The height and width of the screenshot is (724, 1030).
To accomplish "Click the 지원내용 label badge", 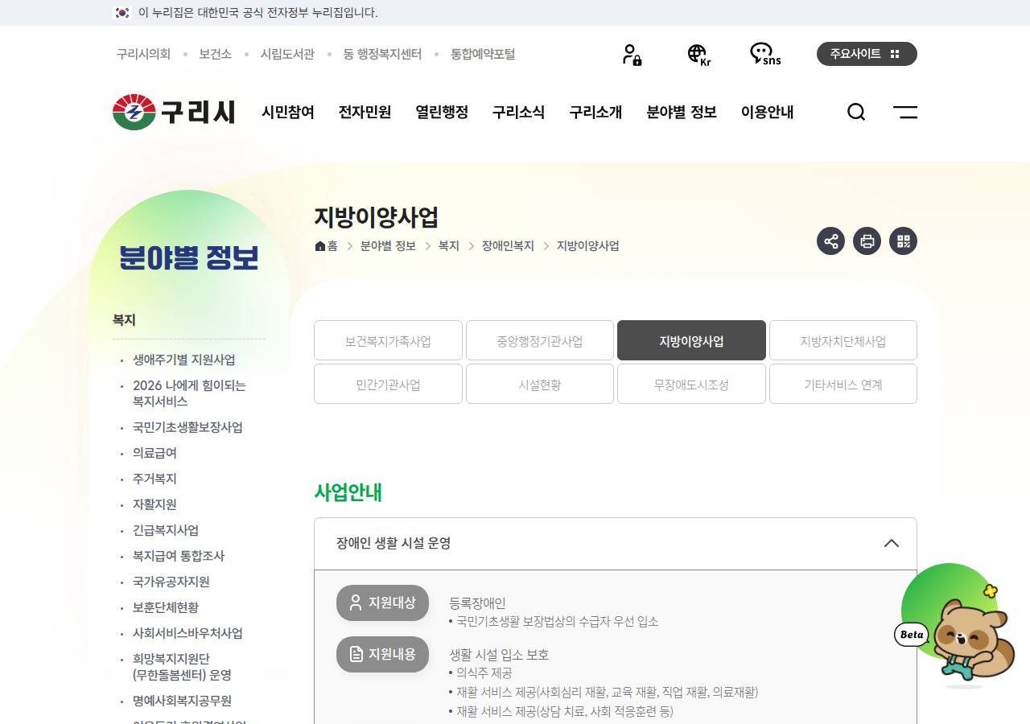I will (382, 654).
